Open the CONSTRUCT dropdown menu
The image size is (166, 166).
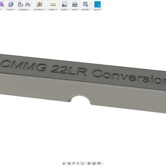(x=39, y=10)
